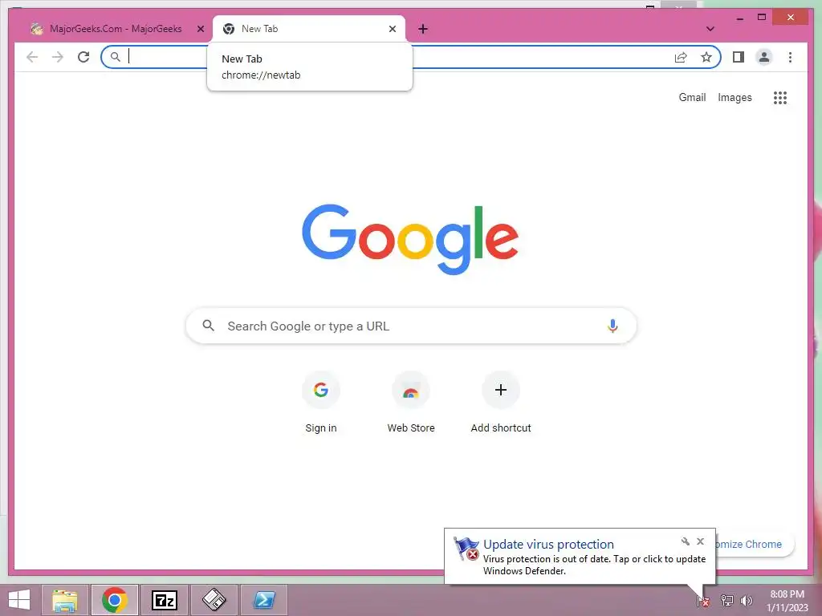Open the Web Store shortcut

[x=411, y=403]
